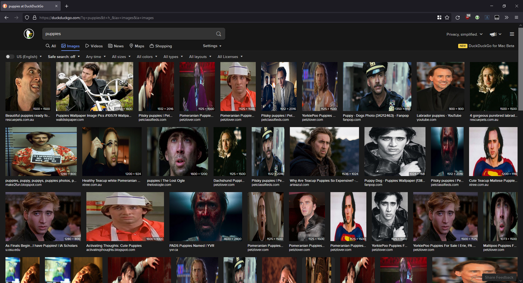This screenshot has width=523, height=283.
Task: Open the 1024 × 768 black-and-white Puppy Dog thumbnail
Action: pyautogui.click(x=395, y=151)
